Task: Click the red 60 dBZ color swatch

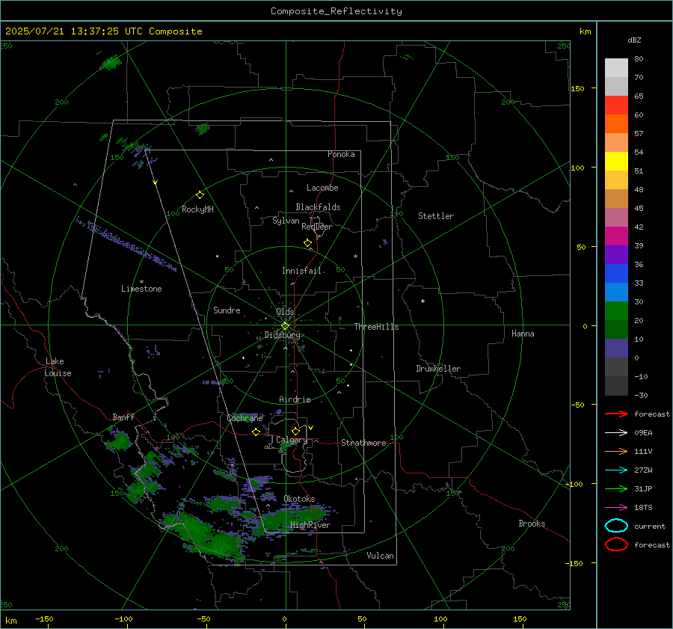Action: [616, 105]
